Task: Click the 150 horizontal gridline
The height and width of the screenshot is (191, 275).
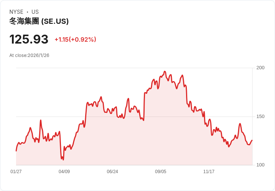Action: (x=135, y=117)
